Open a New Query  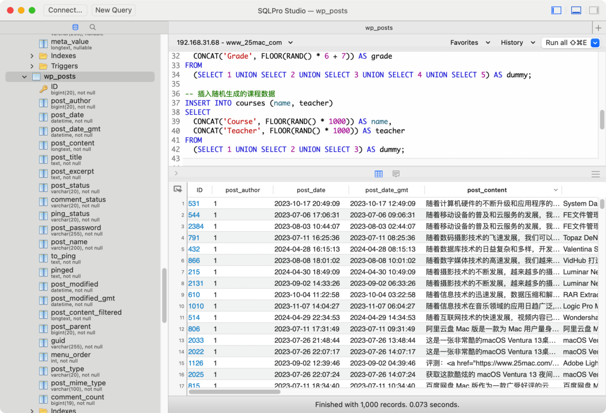pos(113,10)
